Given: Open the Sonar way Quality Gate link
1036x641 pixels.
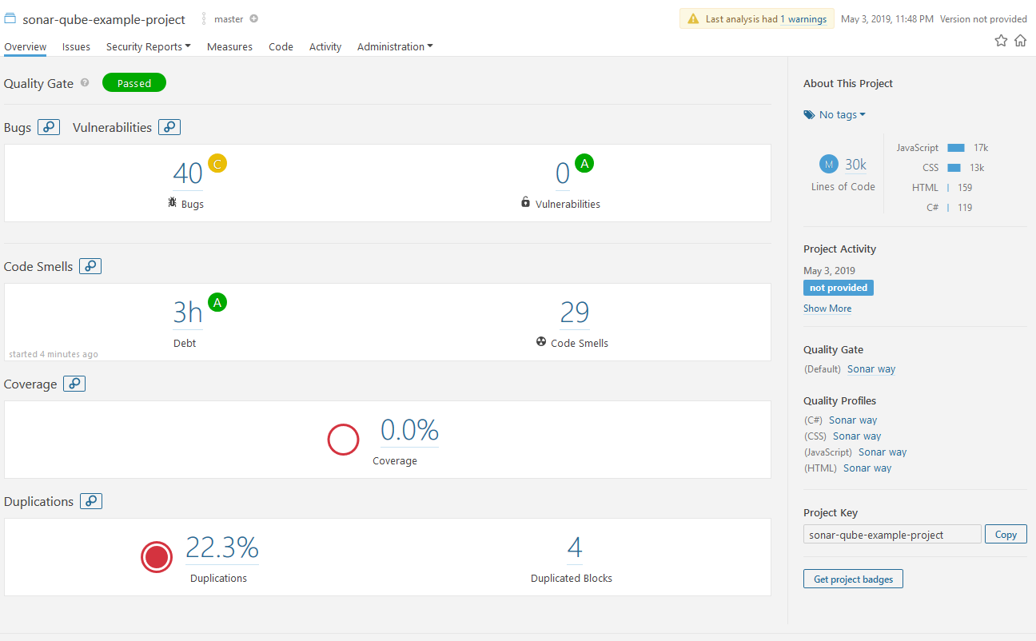Looking at the screenshot, I should 871,369.
